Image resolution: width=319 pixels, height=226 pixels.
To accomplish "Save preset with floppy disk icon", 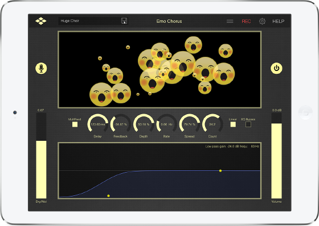I will pyautogui.click(x=124, y=21).
